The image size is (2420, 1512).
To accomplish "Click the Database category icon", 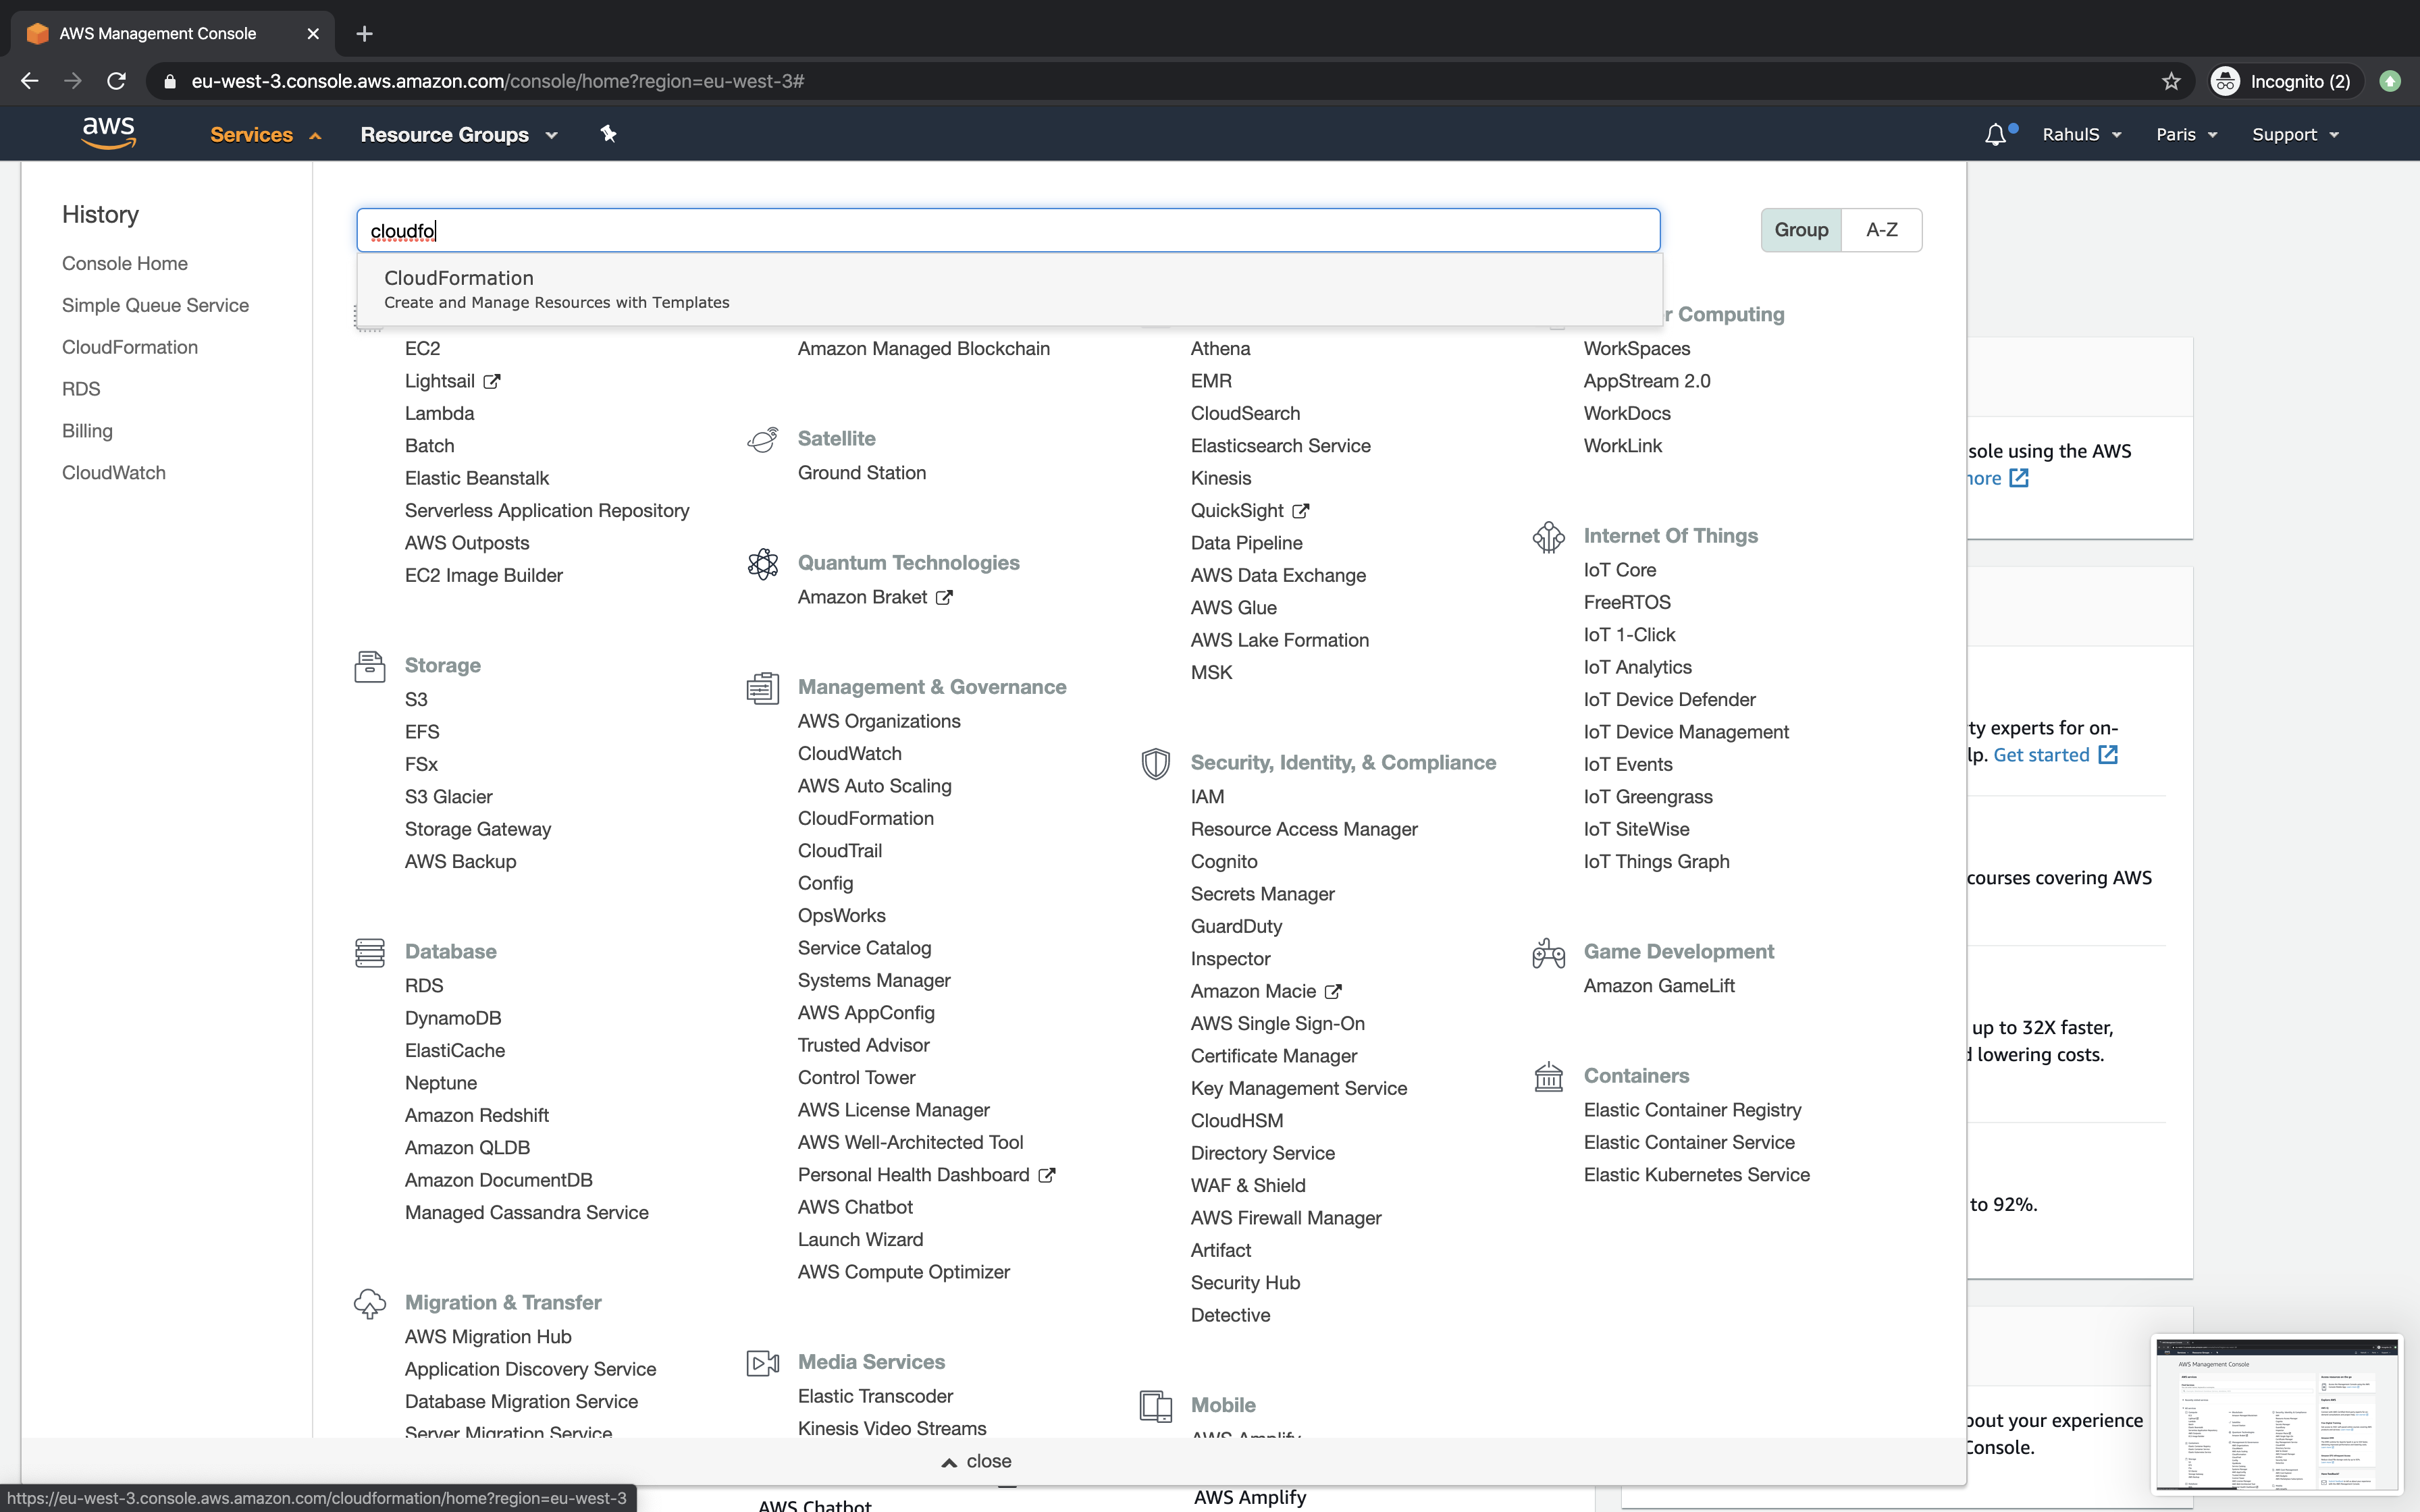I will (369, 952).
